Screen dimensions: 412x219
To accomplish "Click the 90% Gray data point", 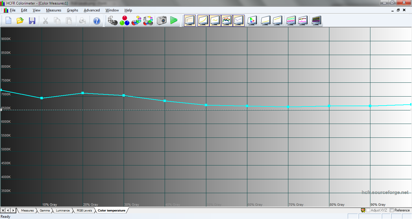I will (x=370, y=106).
